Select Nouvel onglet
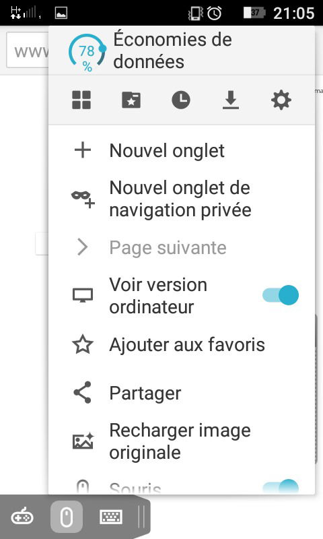 [182, 150]
